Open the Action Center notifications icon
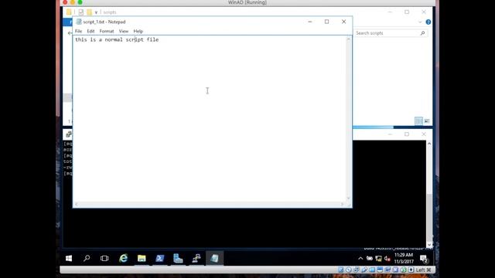Screen dimensions: 495x278 pos(424,259)
